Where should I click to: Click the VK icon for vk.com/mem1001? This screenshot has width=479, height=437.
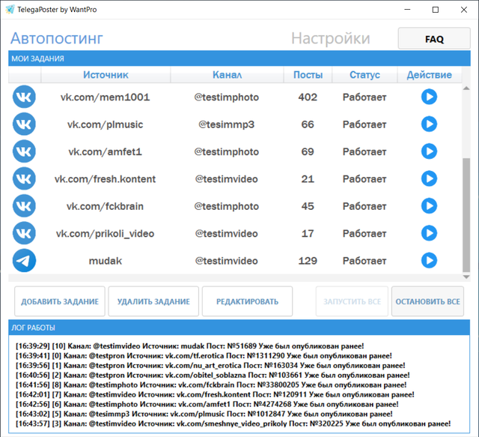tap(24, 97)
